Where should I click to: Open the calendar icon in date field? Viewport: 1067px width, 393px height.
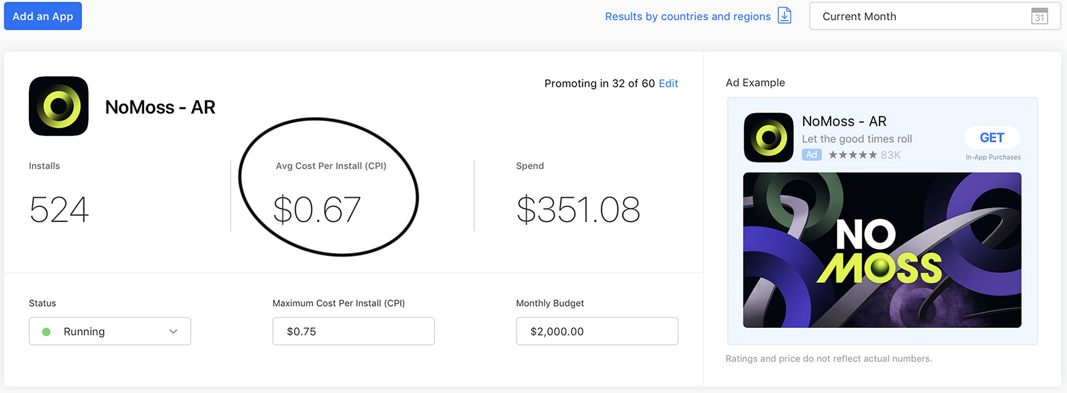pyautogui.click(x=1039, y=16)
